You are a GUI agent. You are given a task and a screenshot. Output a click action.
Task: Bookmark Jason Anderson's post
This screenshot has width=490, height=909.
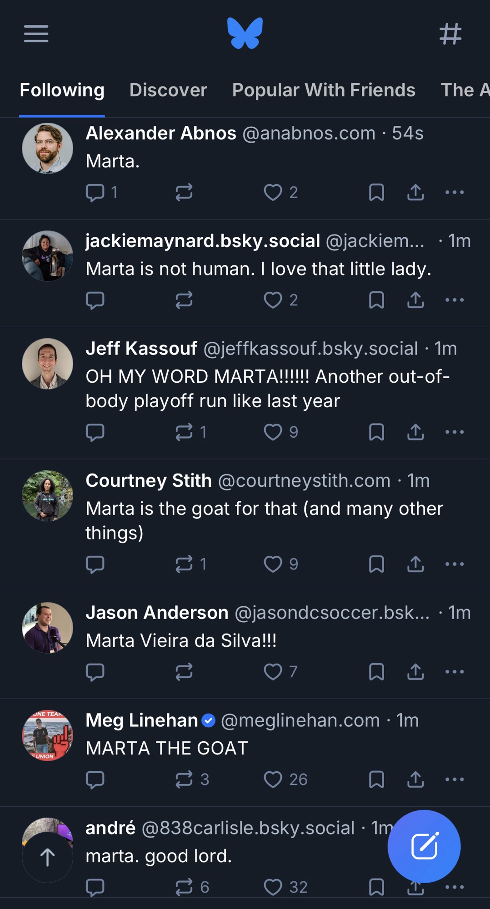pyautogui.click(x=376, y=672)
